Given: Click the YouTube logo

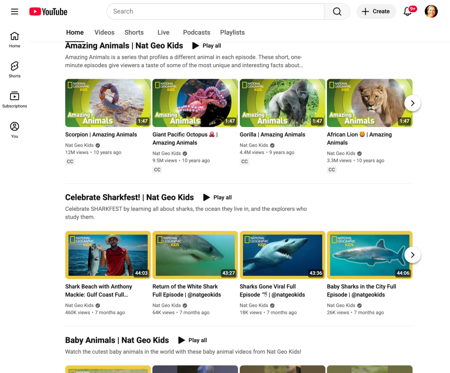Looking at the screenshot, I should point(48,11).
